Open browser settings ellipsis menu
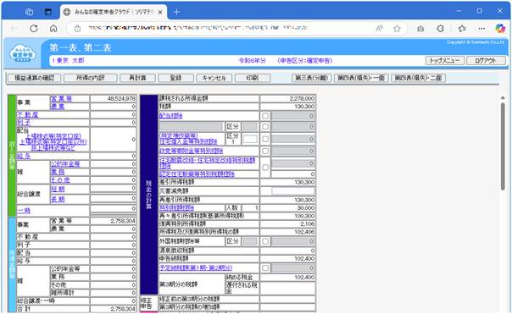The width and height of the screenshot is (512, 314). (481, 29)
